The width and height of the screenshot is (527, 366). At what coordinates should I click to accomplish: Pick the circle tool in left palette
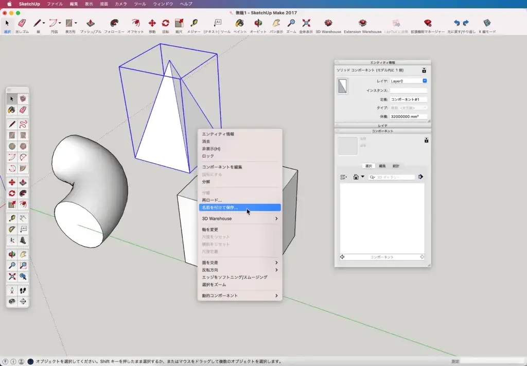12,146
